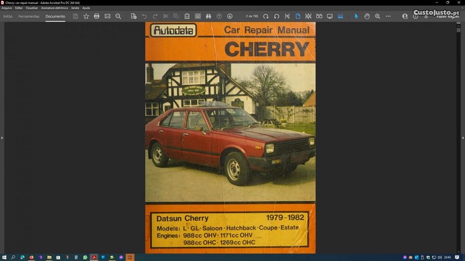Open the Windows Start menu
Screen dimensions: 465x261
pyautogui.click(x=4, y=257)
